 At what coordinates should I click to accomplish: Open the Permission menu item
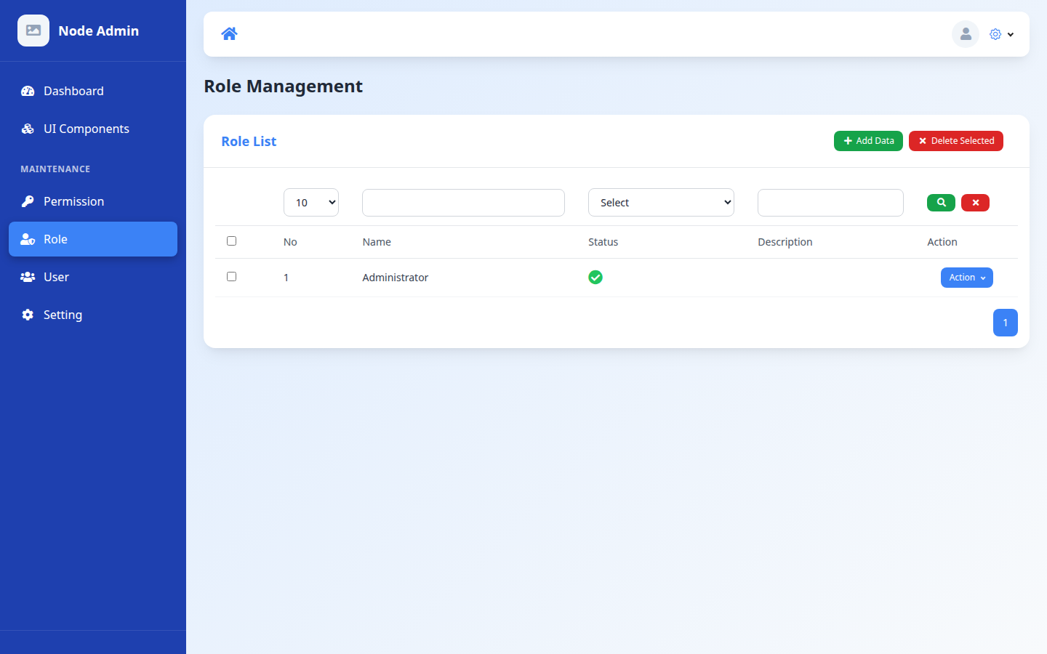93,201
